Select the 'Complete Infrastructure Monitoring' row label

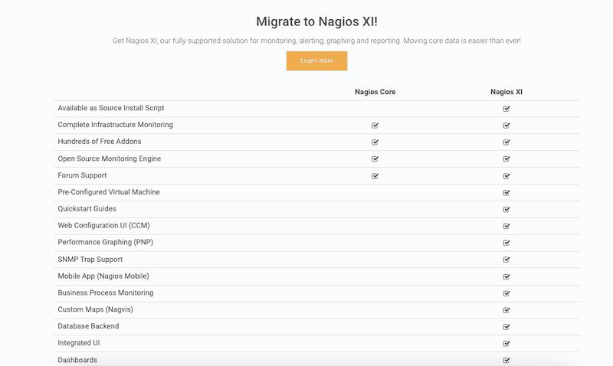(116, 125)
